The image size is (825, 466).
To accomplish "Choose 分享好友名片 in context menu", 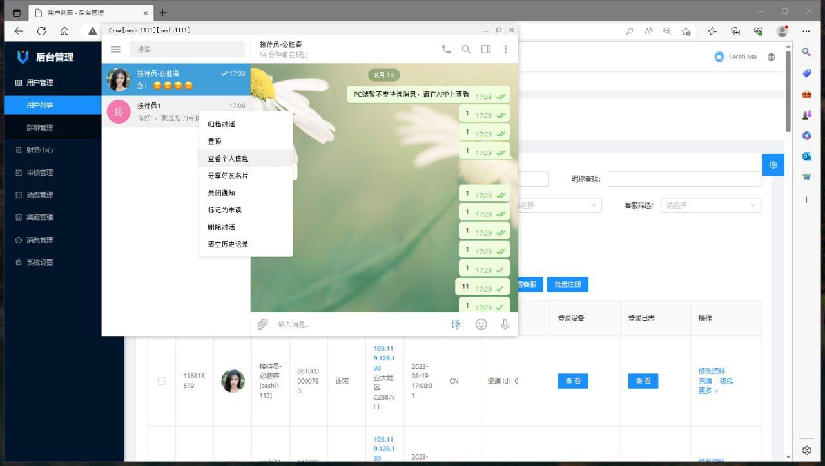I will point(246,176).
